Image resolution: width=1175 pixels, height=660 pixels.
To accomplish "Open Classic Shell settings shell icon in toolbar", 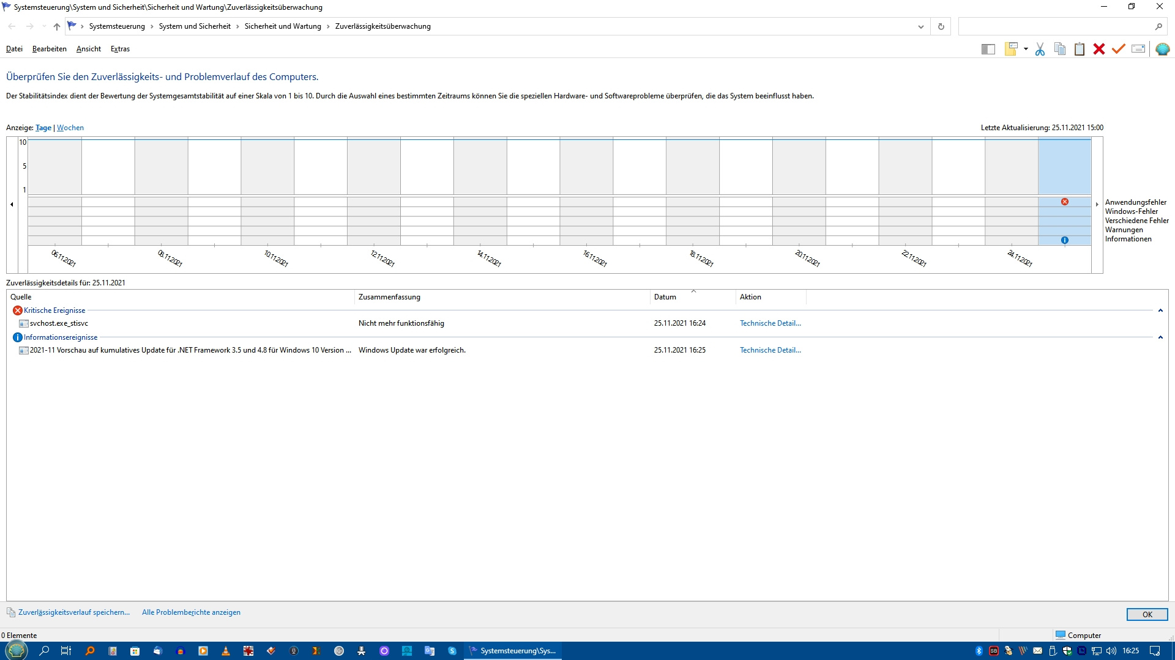I will tap(1163, 49).
